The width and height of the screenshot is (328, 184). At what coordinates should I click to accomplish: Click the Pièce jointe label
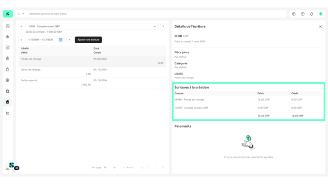coord(182,52)
